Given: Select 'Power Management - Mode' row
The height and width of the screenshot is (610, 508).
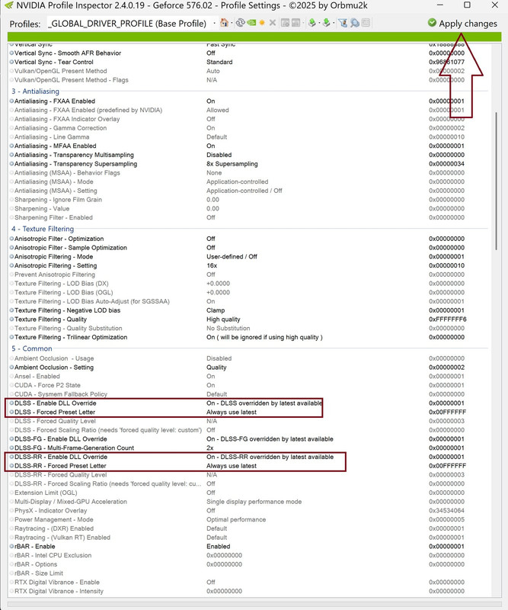Looking at the screenshot, I should point(250,520).
